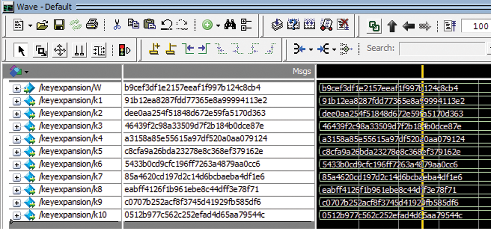
Task: Expand the /keyexpansion/W signal
Action: 17,89
